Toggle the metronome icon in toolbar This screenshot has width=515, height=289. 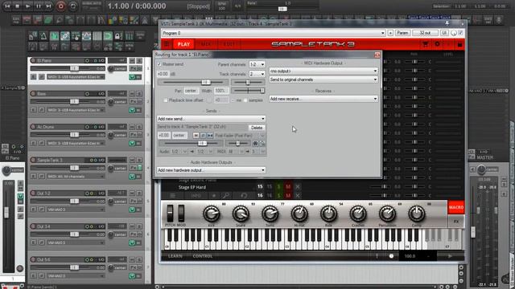43,35
